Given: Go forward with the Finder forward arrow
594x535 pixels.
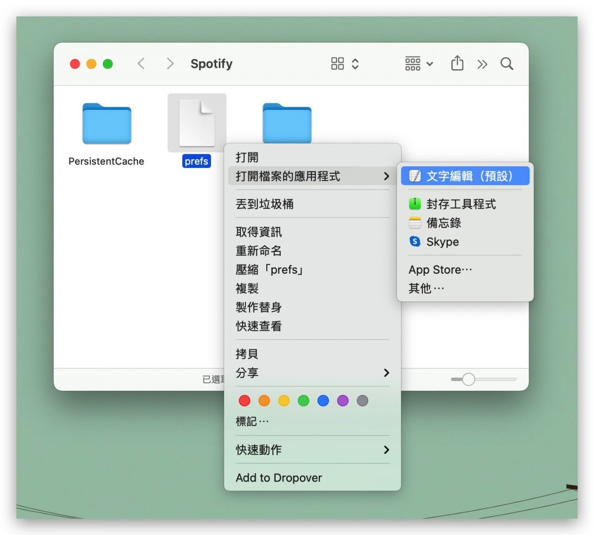Looking at the screenshot, I should coord(170,63).
